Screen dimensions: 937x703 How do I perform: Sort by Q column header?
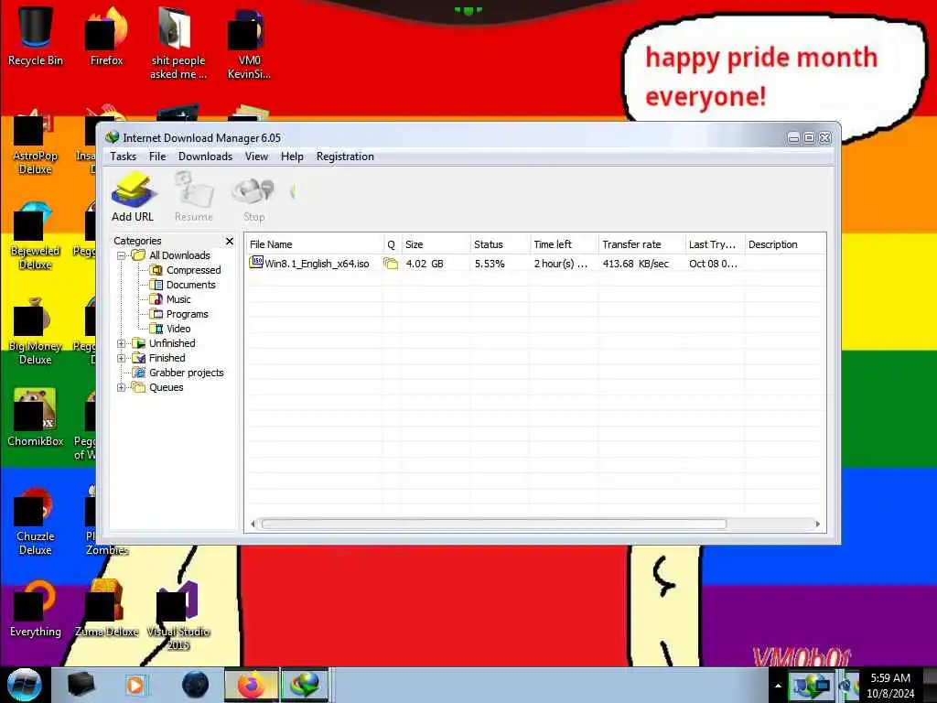(392, 244)
